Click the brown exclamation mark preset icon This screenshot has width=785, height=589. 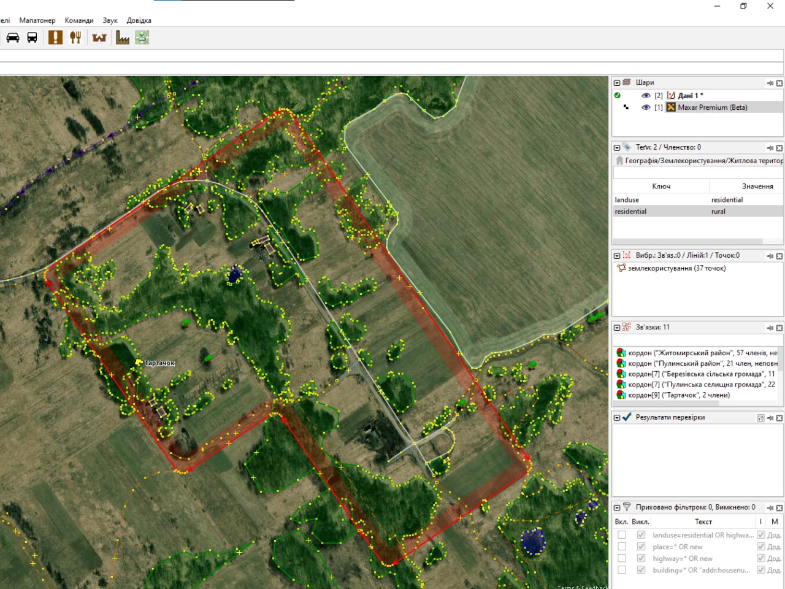click(55, 37)
